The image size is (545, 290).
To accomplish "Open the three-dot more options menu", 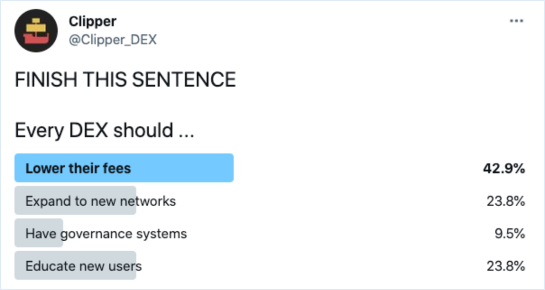I will point(516,21).
